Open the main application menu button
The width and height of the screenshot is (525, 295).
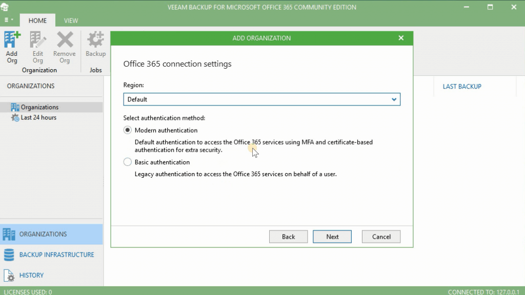[x=9, y=20]
